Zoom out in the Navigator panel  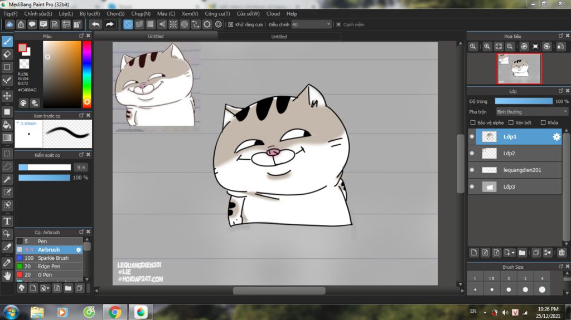tap(510, 47)
